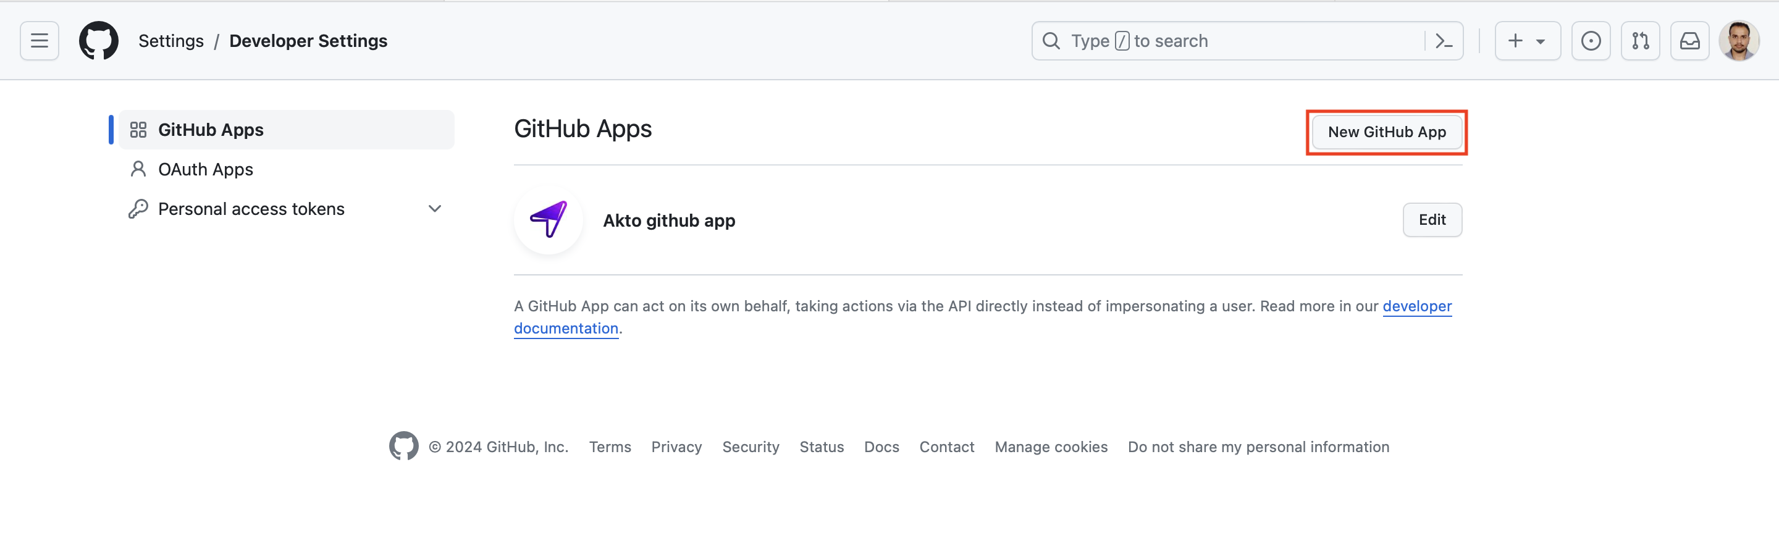Edit the Akto github app
Screen dimensions: 1779x546
point(1432,219)
